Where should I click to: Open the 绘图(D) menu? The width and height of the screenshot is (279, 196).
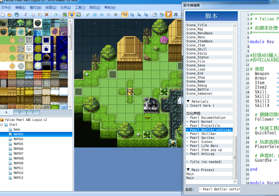tap(51, 8)
